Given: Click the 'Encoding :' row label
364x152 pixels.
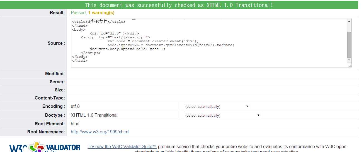Looking at the screenshot, I should click(x=54, y=106).
